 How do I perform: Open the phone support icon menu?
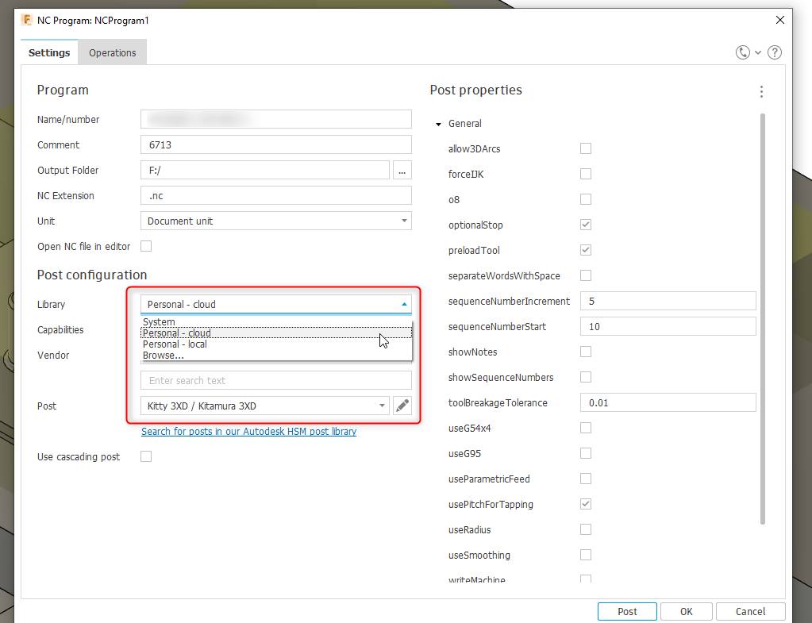click(743, 52)
